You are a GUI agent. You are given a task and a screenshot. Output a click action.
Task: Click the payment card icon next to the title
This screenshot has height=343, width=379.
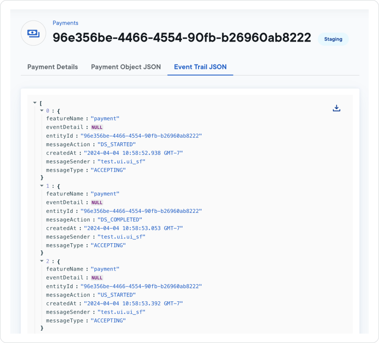pyautogui.click(x=33, y=33)
